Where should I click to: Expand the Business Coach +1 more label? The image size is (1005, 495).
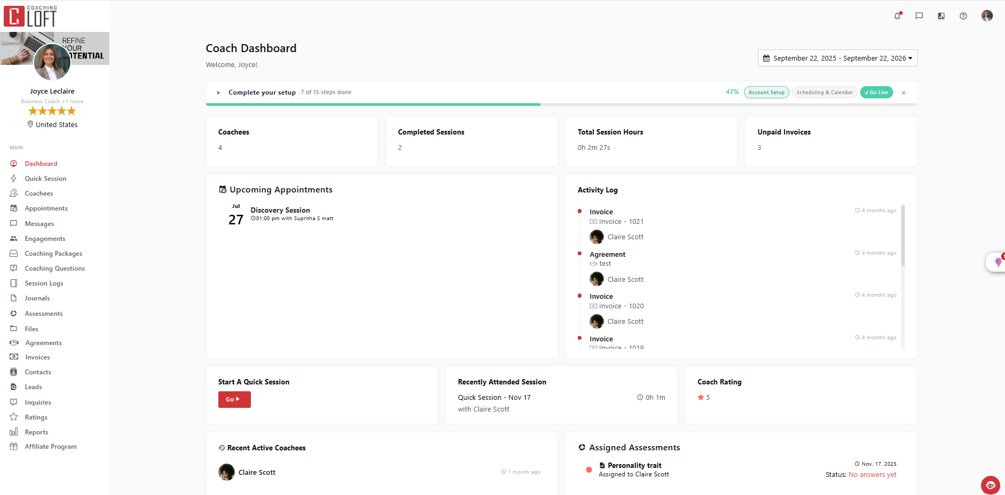[x=52, y=102]
